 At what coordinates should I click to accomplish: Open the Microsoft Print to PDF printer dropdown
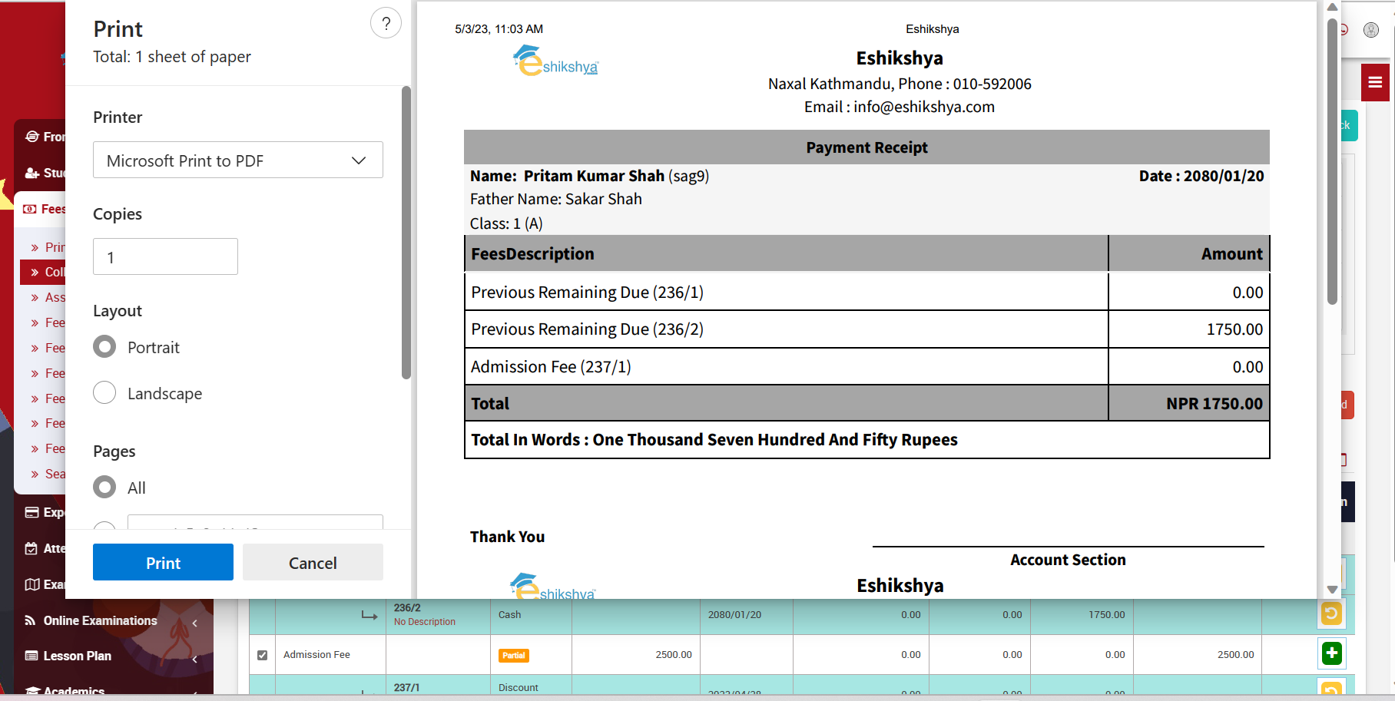(237, 160)
